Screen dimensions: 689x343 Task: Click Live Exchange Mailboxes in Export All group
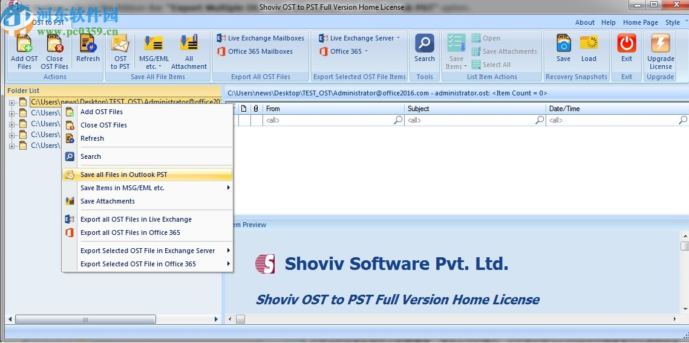[x=261, y=38]
